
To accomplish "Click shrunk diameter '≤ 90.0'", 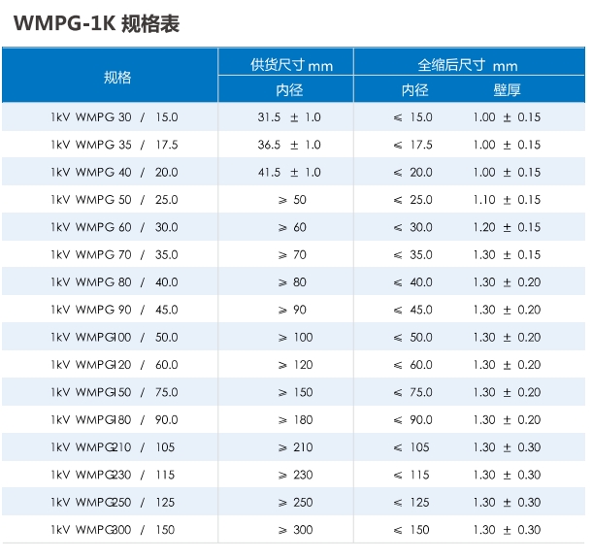I will tap(412, 420).
